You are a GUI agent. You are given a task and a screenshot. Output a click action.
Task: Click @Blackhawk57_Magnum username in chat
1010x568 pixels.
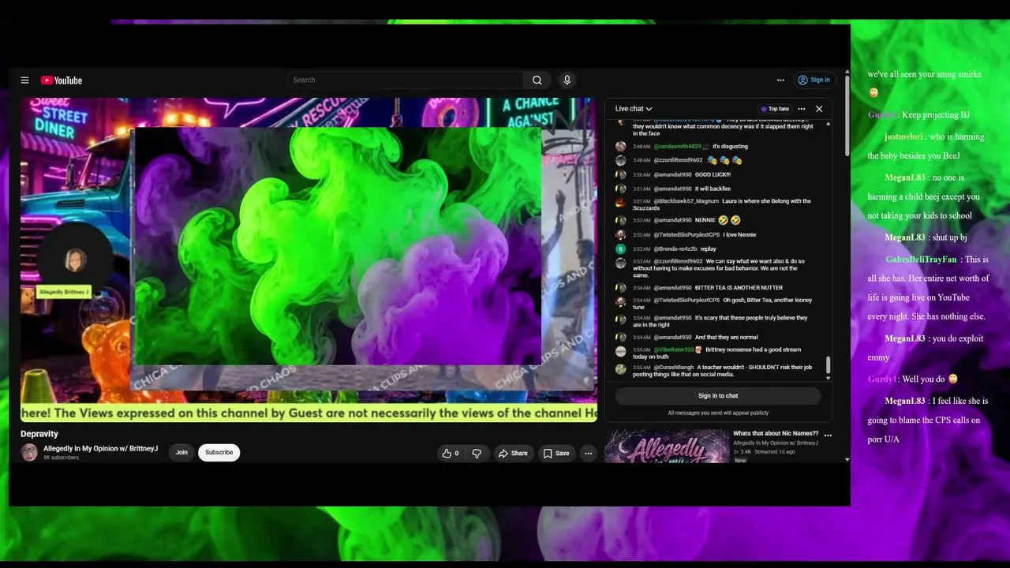[x=686, y=201]
